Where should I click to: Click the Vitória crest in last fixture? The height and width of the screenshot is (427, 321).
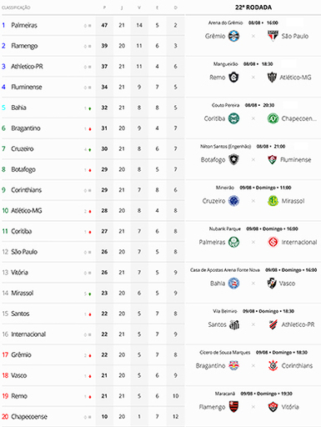coord(273,407)
